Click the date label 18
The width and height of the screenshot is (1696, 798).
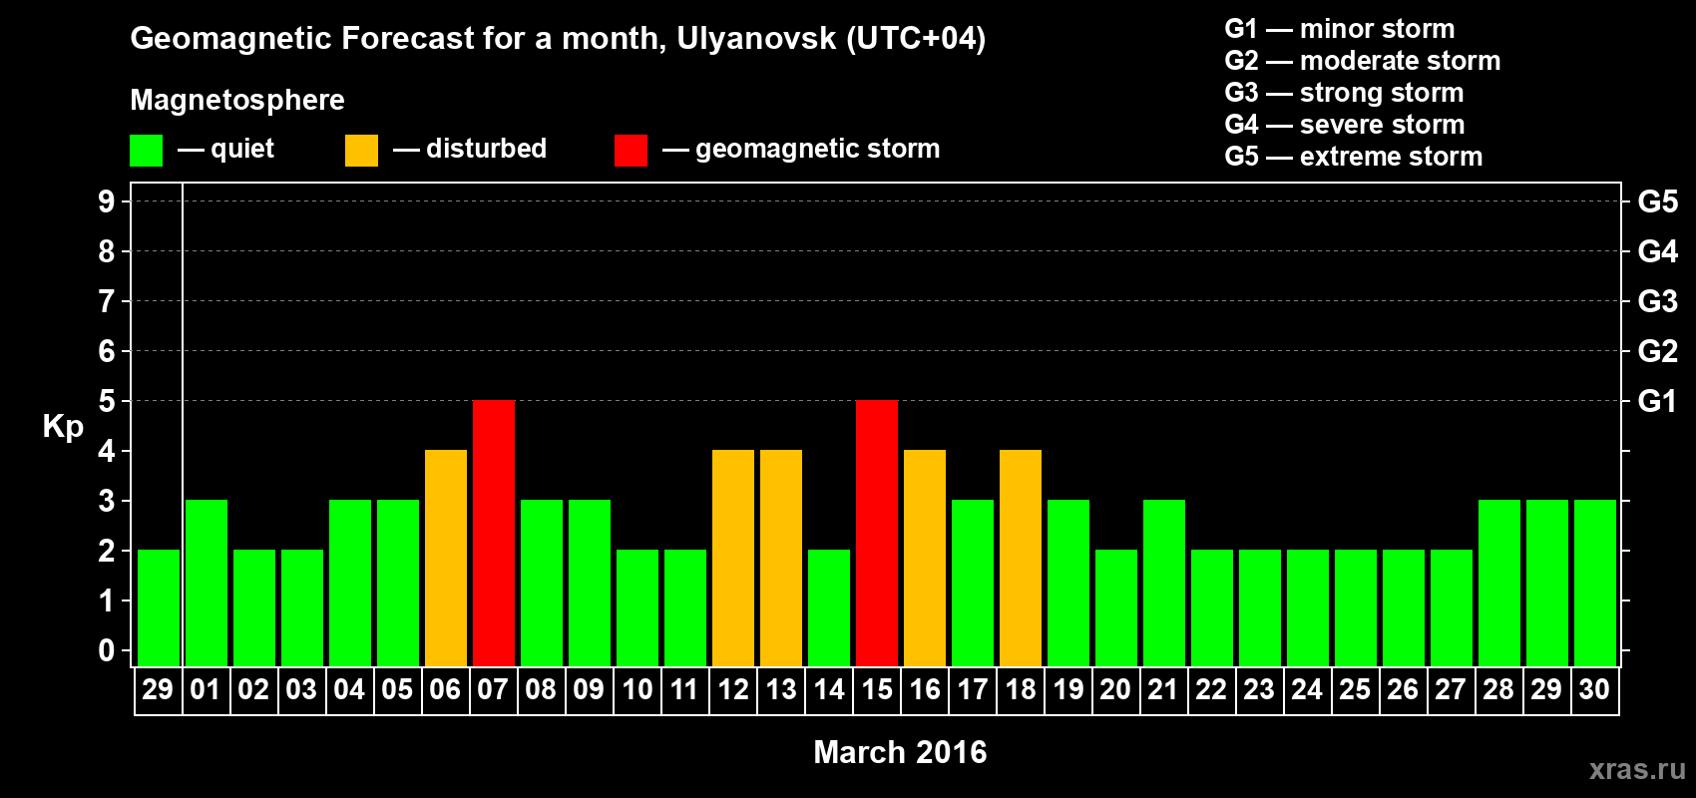1020,689
